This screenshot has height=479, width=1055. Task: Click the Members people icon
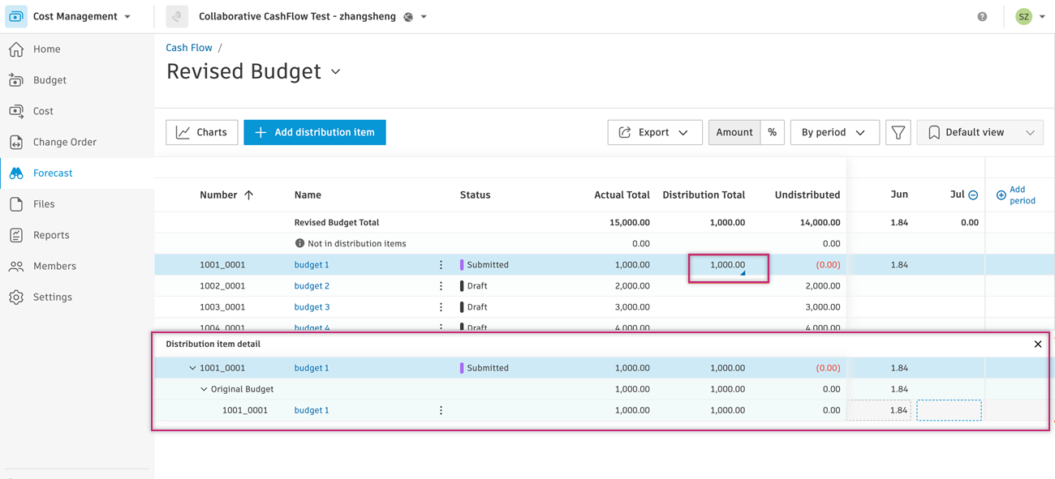coord(16,266)
